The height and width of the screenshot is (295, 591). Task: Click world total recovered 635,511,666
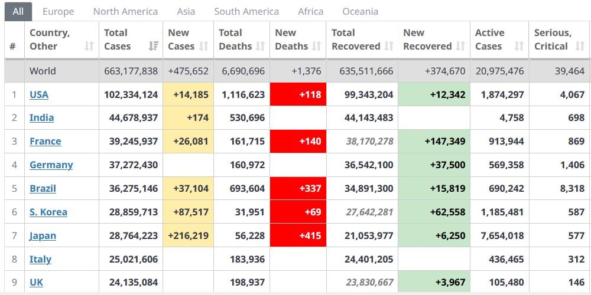(x=366, y=71)
